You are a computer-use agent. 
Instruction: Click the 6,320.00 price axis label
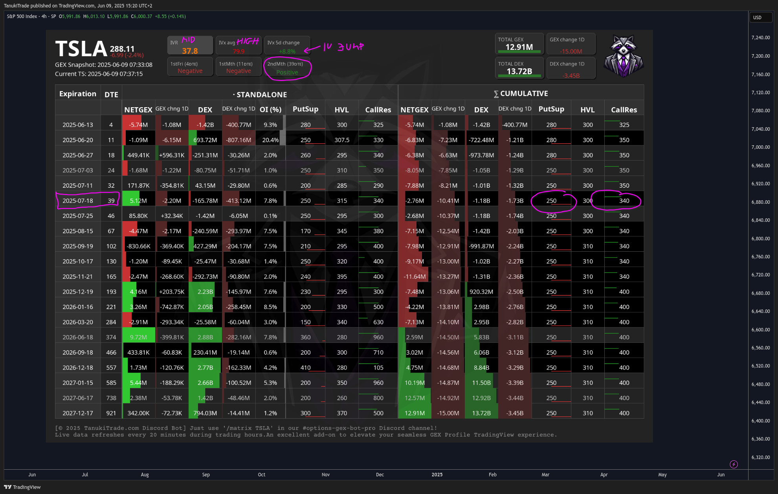point(760,457)
